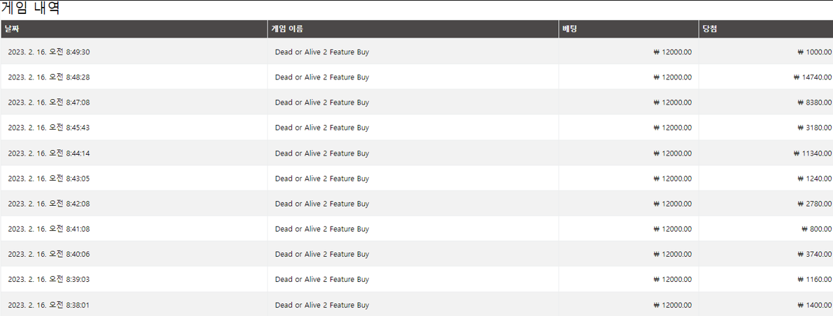The image size is (833, 316).
Task: Click game name in the 8:47:08 row
Action: 322,103
